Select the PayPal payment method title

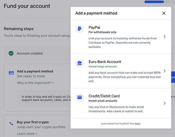pos(94,27)
